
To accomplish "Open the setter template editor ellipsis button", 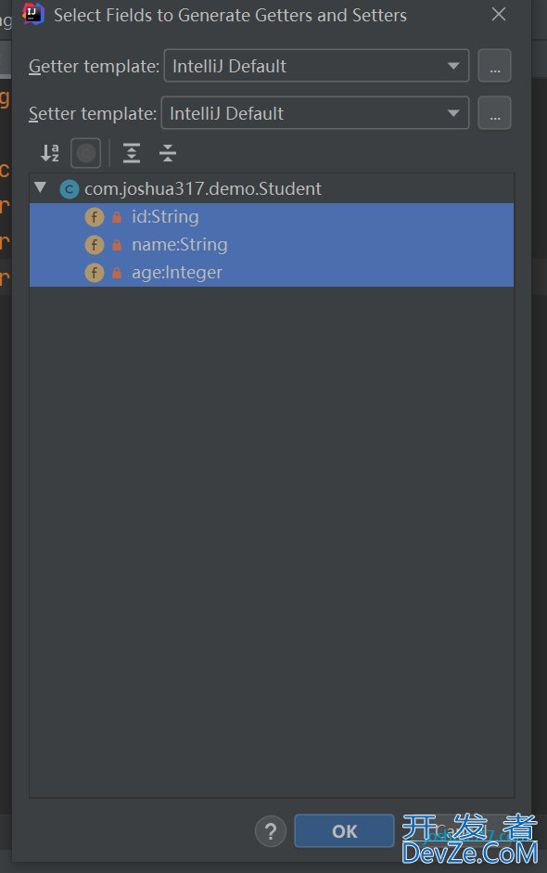I will pos(494,113).
